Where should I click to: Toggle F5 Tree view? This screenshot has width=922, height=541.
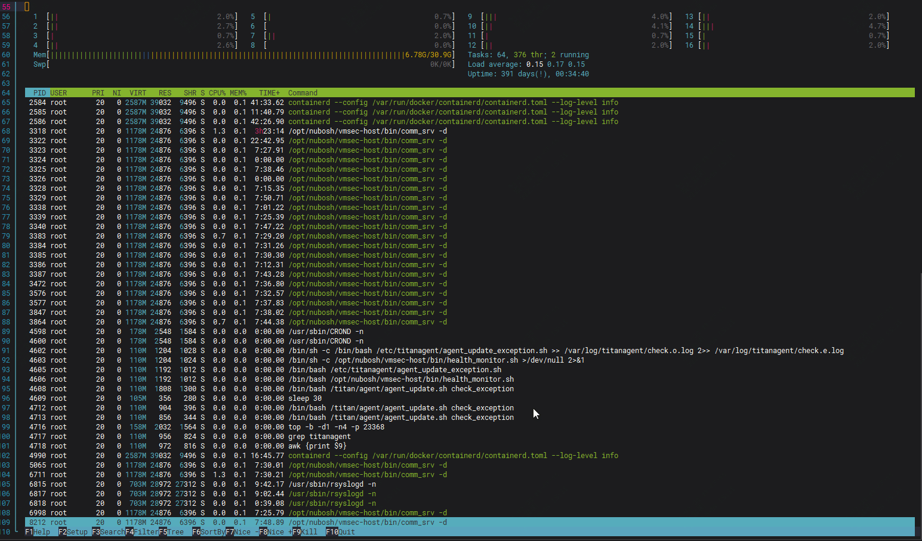(171, 532)
